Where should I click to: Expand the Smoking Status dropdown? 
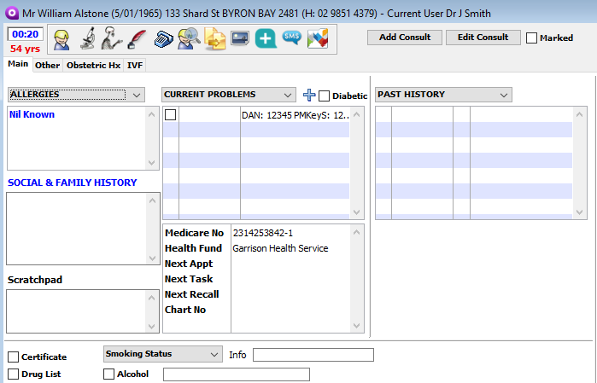click(161, 354)
